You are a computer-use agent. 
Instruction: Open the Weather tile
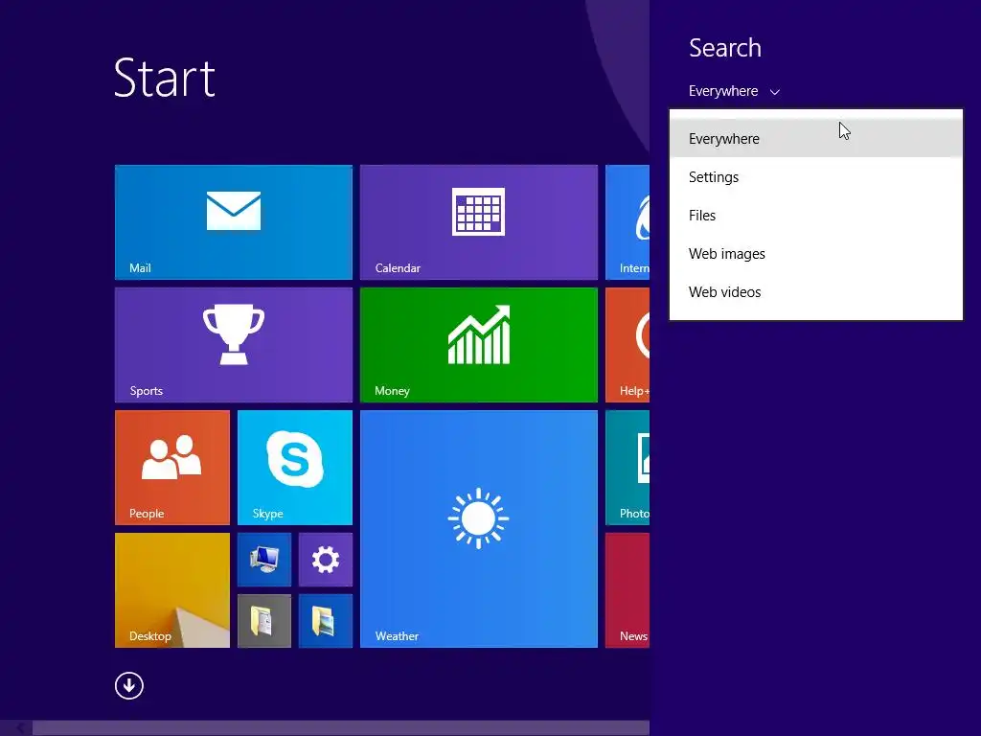(x=479, y=529)
